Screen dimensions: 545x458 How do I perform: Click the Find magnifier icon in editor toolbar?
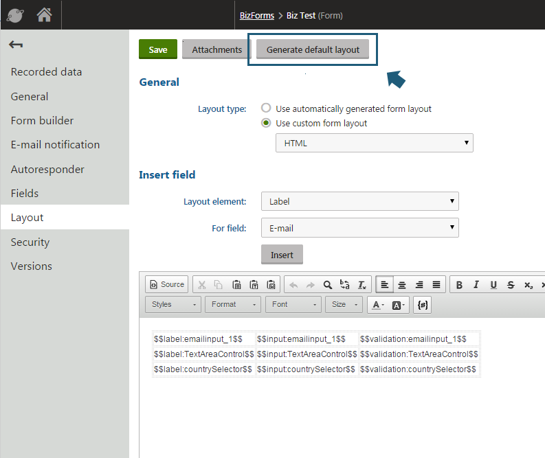(x=328, y=284)
